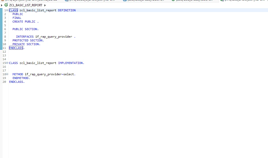The width and height of the screenshot is (268, 158).
Task: Click the class icon beside ZCL_BASIC_LIST_REPORT breadcrumb
Action: coord(6,5)
